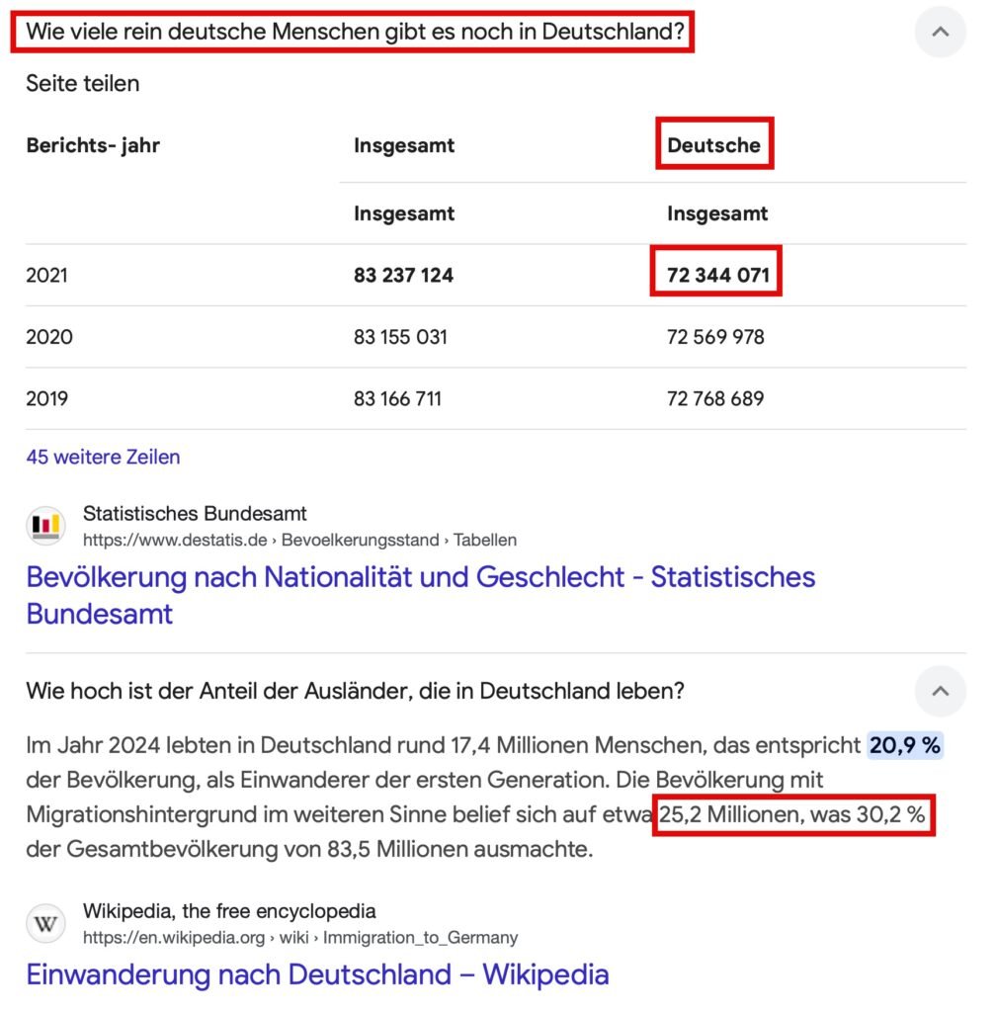Click the 2021 total value 83 237 124

pos(403,276)
